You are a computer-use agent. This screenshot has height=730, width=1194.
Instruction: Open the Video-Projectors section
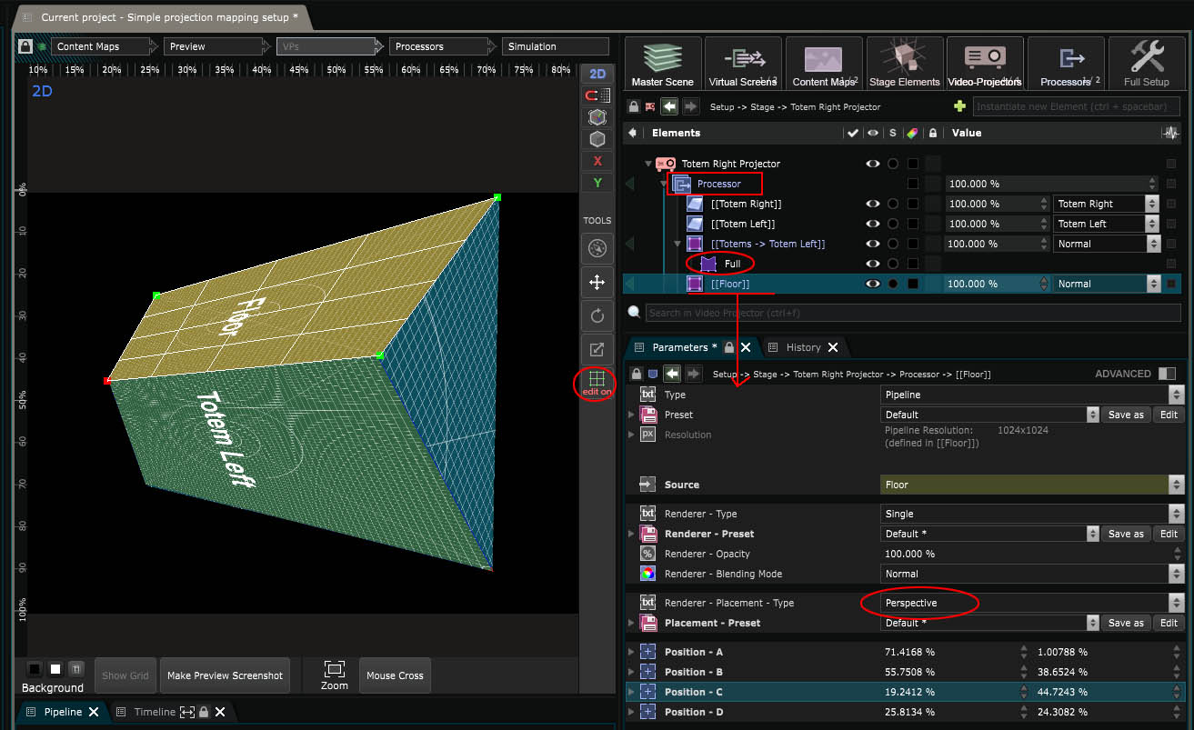click(985, 64)
